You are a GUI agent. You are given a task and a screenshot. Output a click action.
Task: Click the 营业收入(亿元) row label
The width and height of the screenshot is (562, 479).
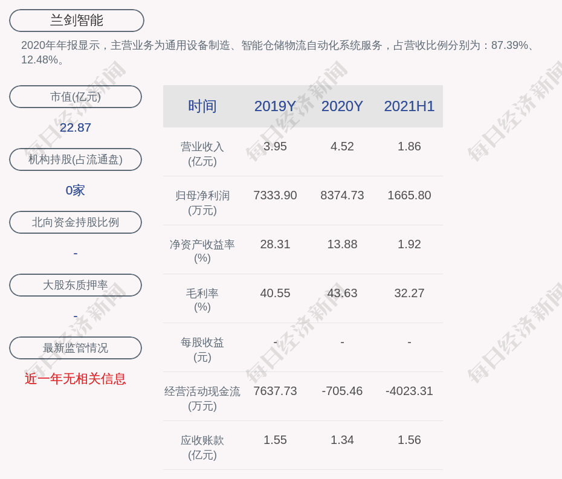tap(202, 154)
